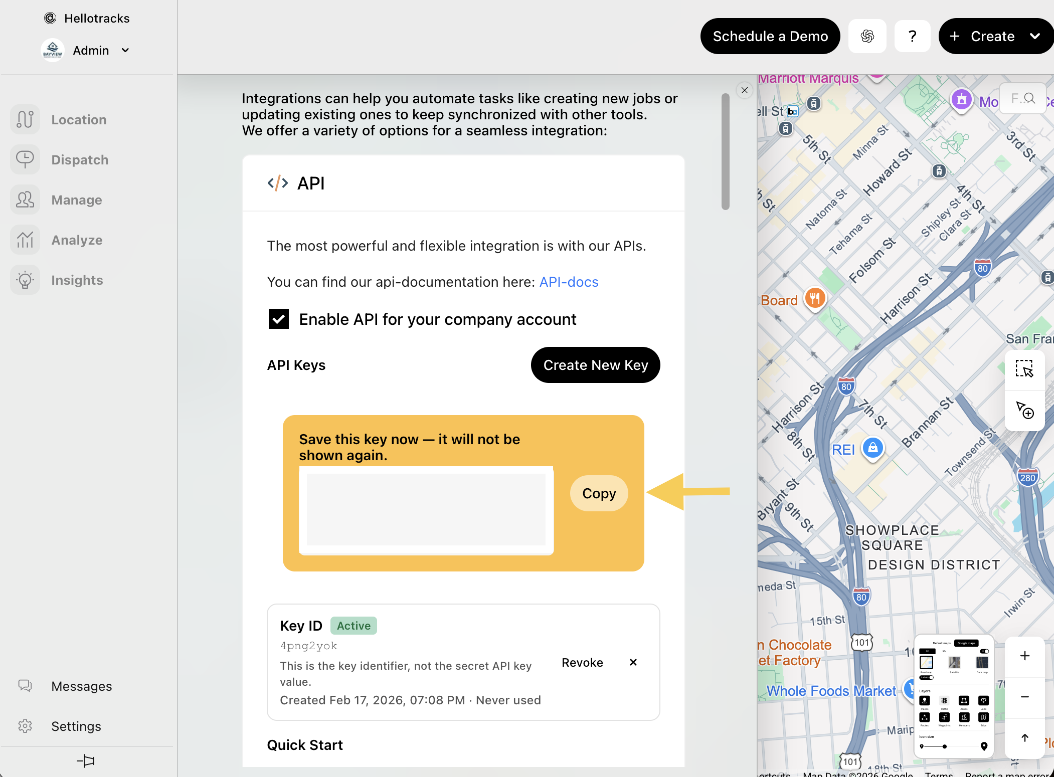Uncheck Enable API for company account
Screen dimensions: 1054x777
[279, 319]
